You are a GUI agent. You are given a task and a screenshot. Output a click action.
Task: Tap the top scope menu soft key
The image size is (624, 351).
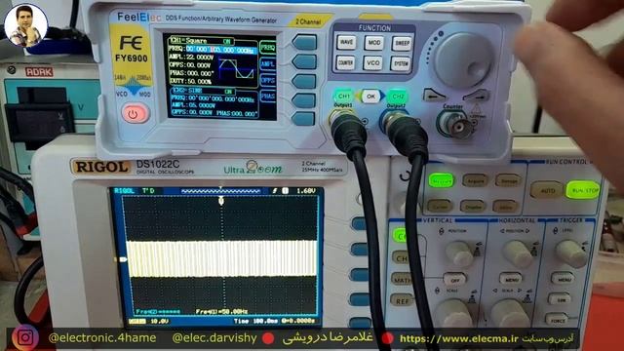pyautogui.click(x=360, y=223)
